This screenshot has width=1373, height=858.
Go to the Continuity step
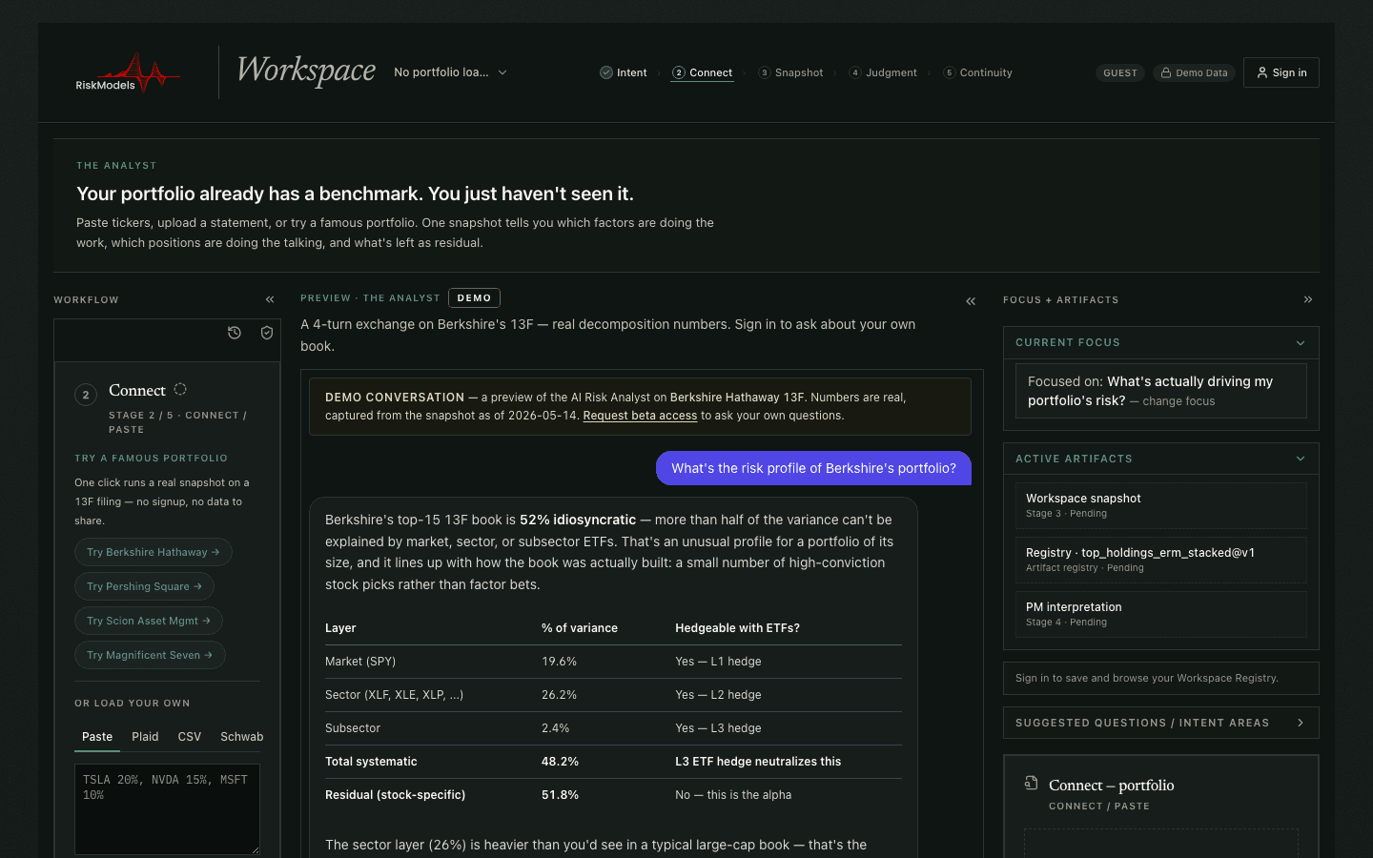coord(977,72)
